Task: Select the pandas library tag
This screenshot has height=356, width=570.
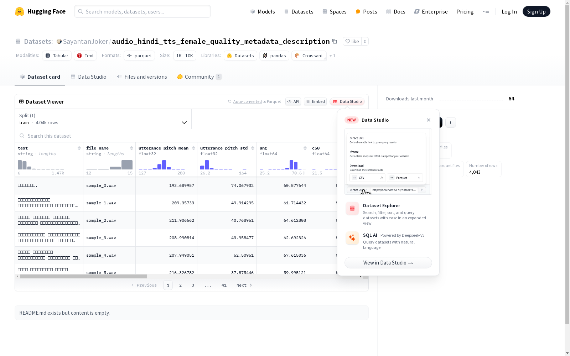Action: click(x=274, y=56)
